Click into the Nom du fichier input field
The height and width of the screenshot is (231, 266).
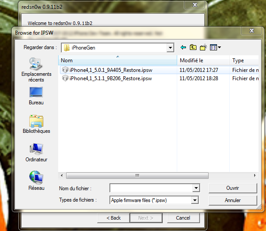151,188
